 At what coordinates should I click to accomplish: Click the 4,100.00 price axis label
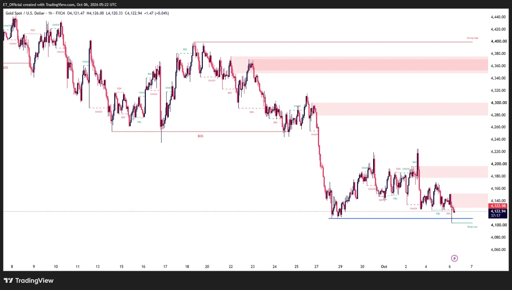coord(498,225)
